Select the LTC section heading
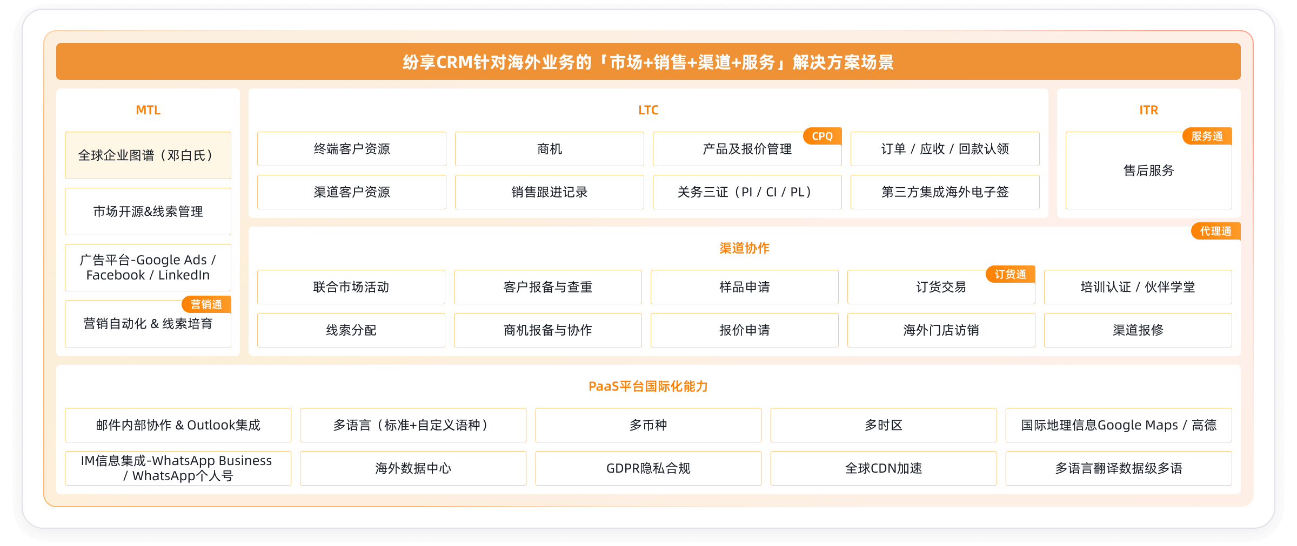The image size is (1297, 546). click(648, 110)
